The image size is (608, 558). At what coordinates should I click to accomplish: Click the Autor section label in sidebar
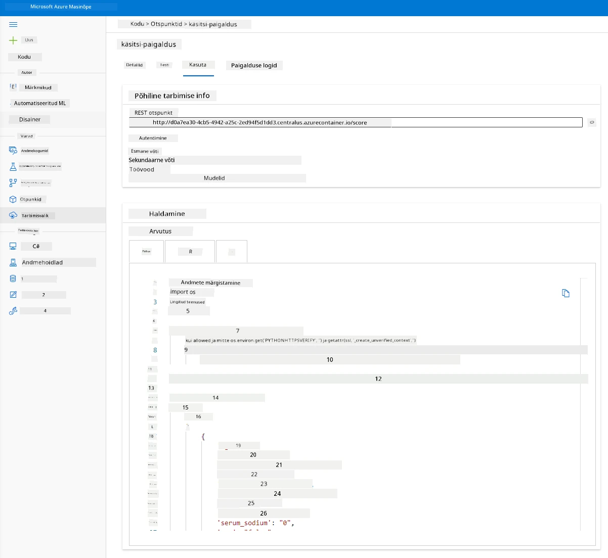point(27,72)
